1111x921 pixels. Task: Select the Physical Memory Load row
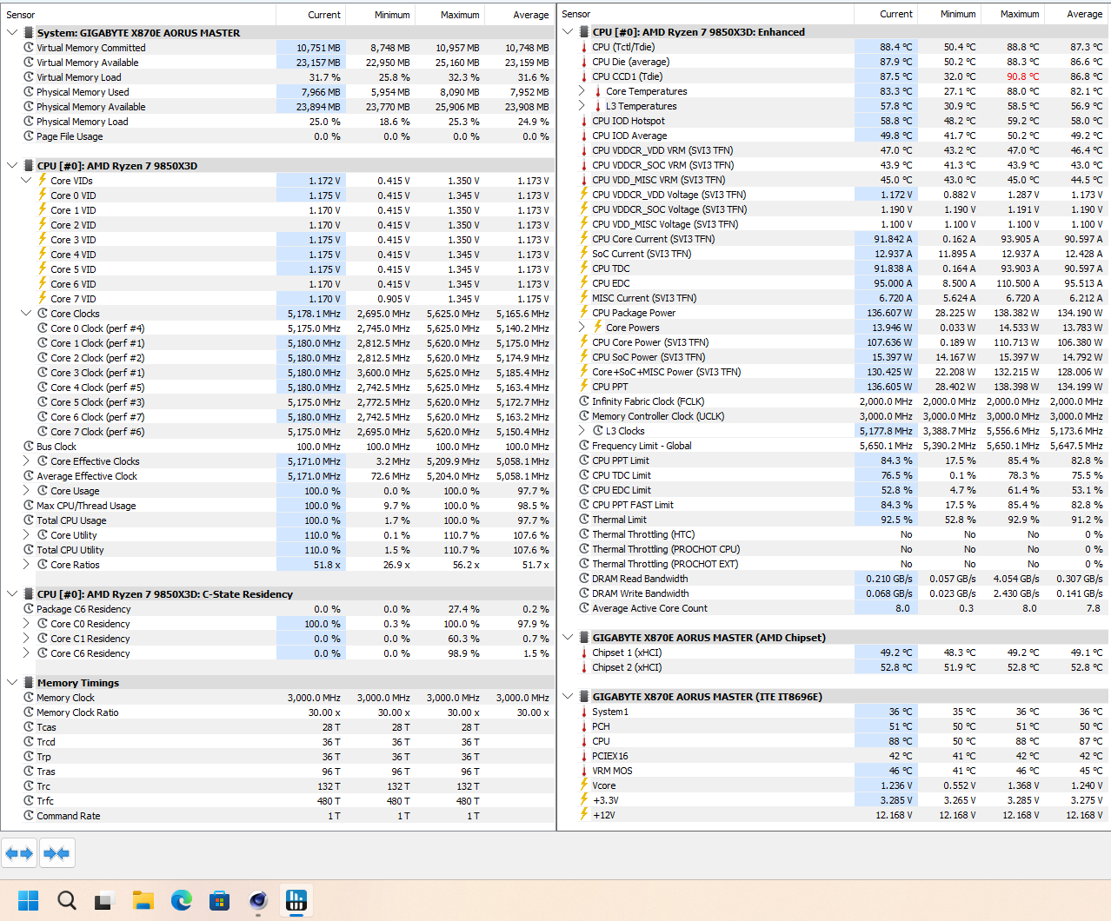point(277,122)
